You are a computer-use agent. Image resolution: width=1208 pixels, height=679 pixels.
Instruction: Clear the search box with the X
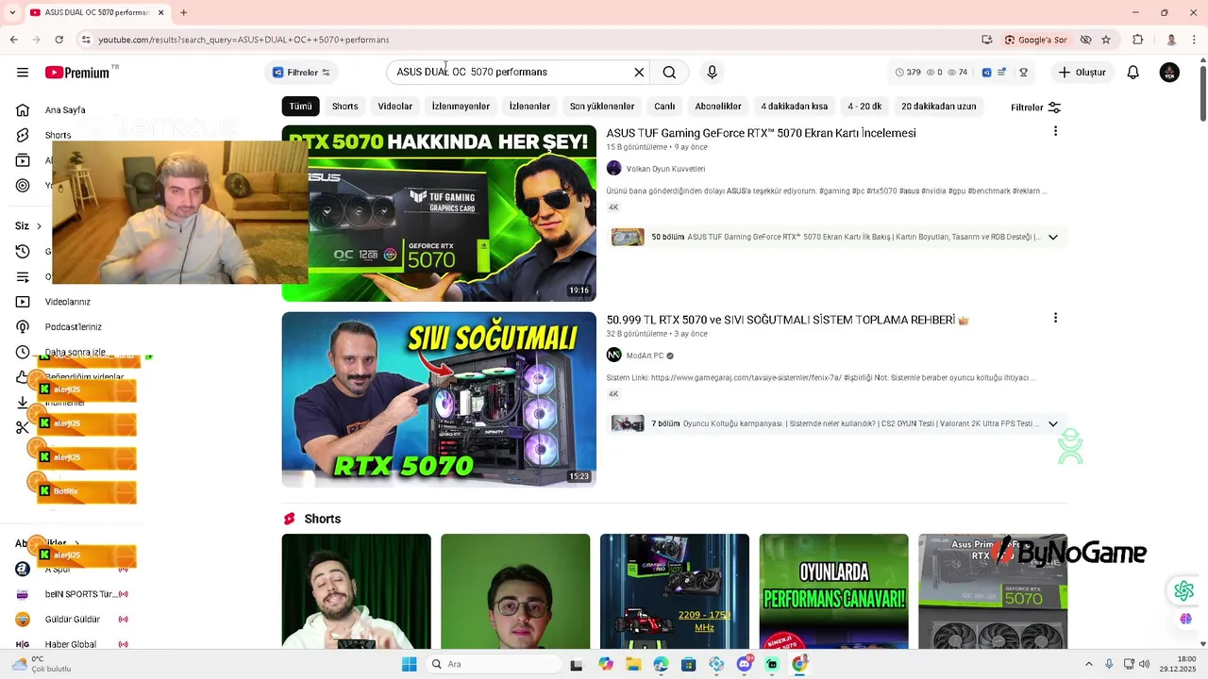pyautogui.click(x=639, y=73)
